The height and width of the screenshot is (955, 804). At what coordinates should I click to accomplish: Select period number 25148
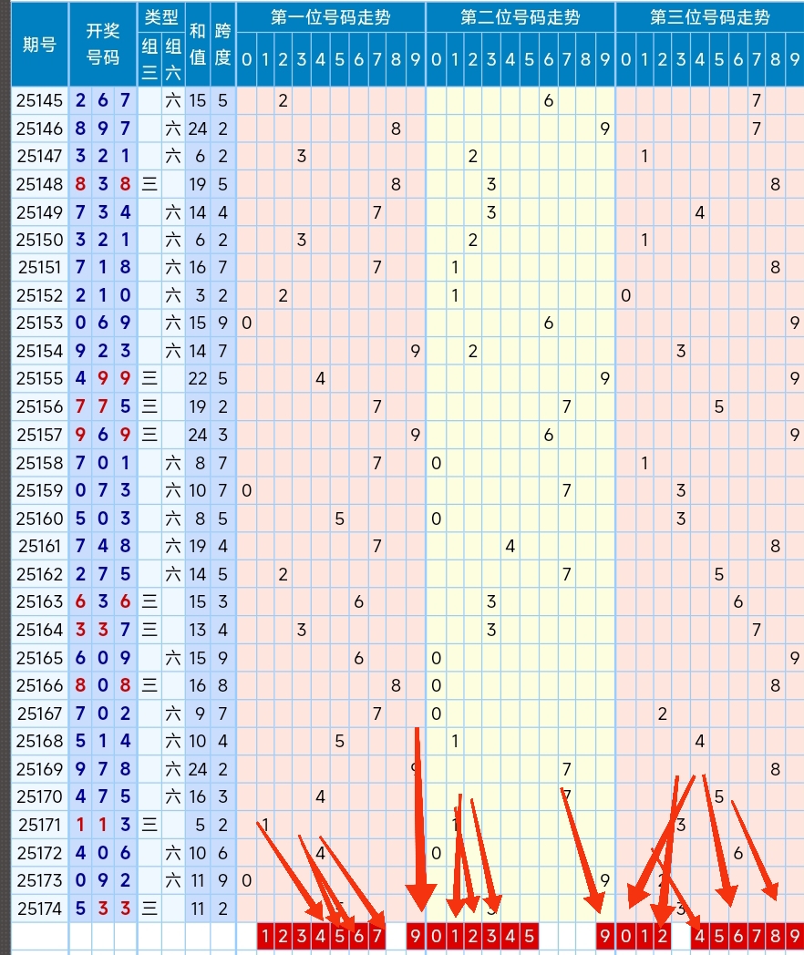pos(39,184)
